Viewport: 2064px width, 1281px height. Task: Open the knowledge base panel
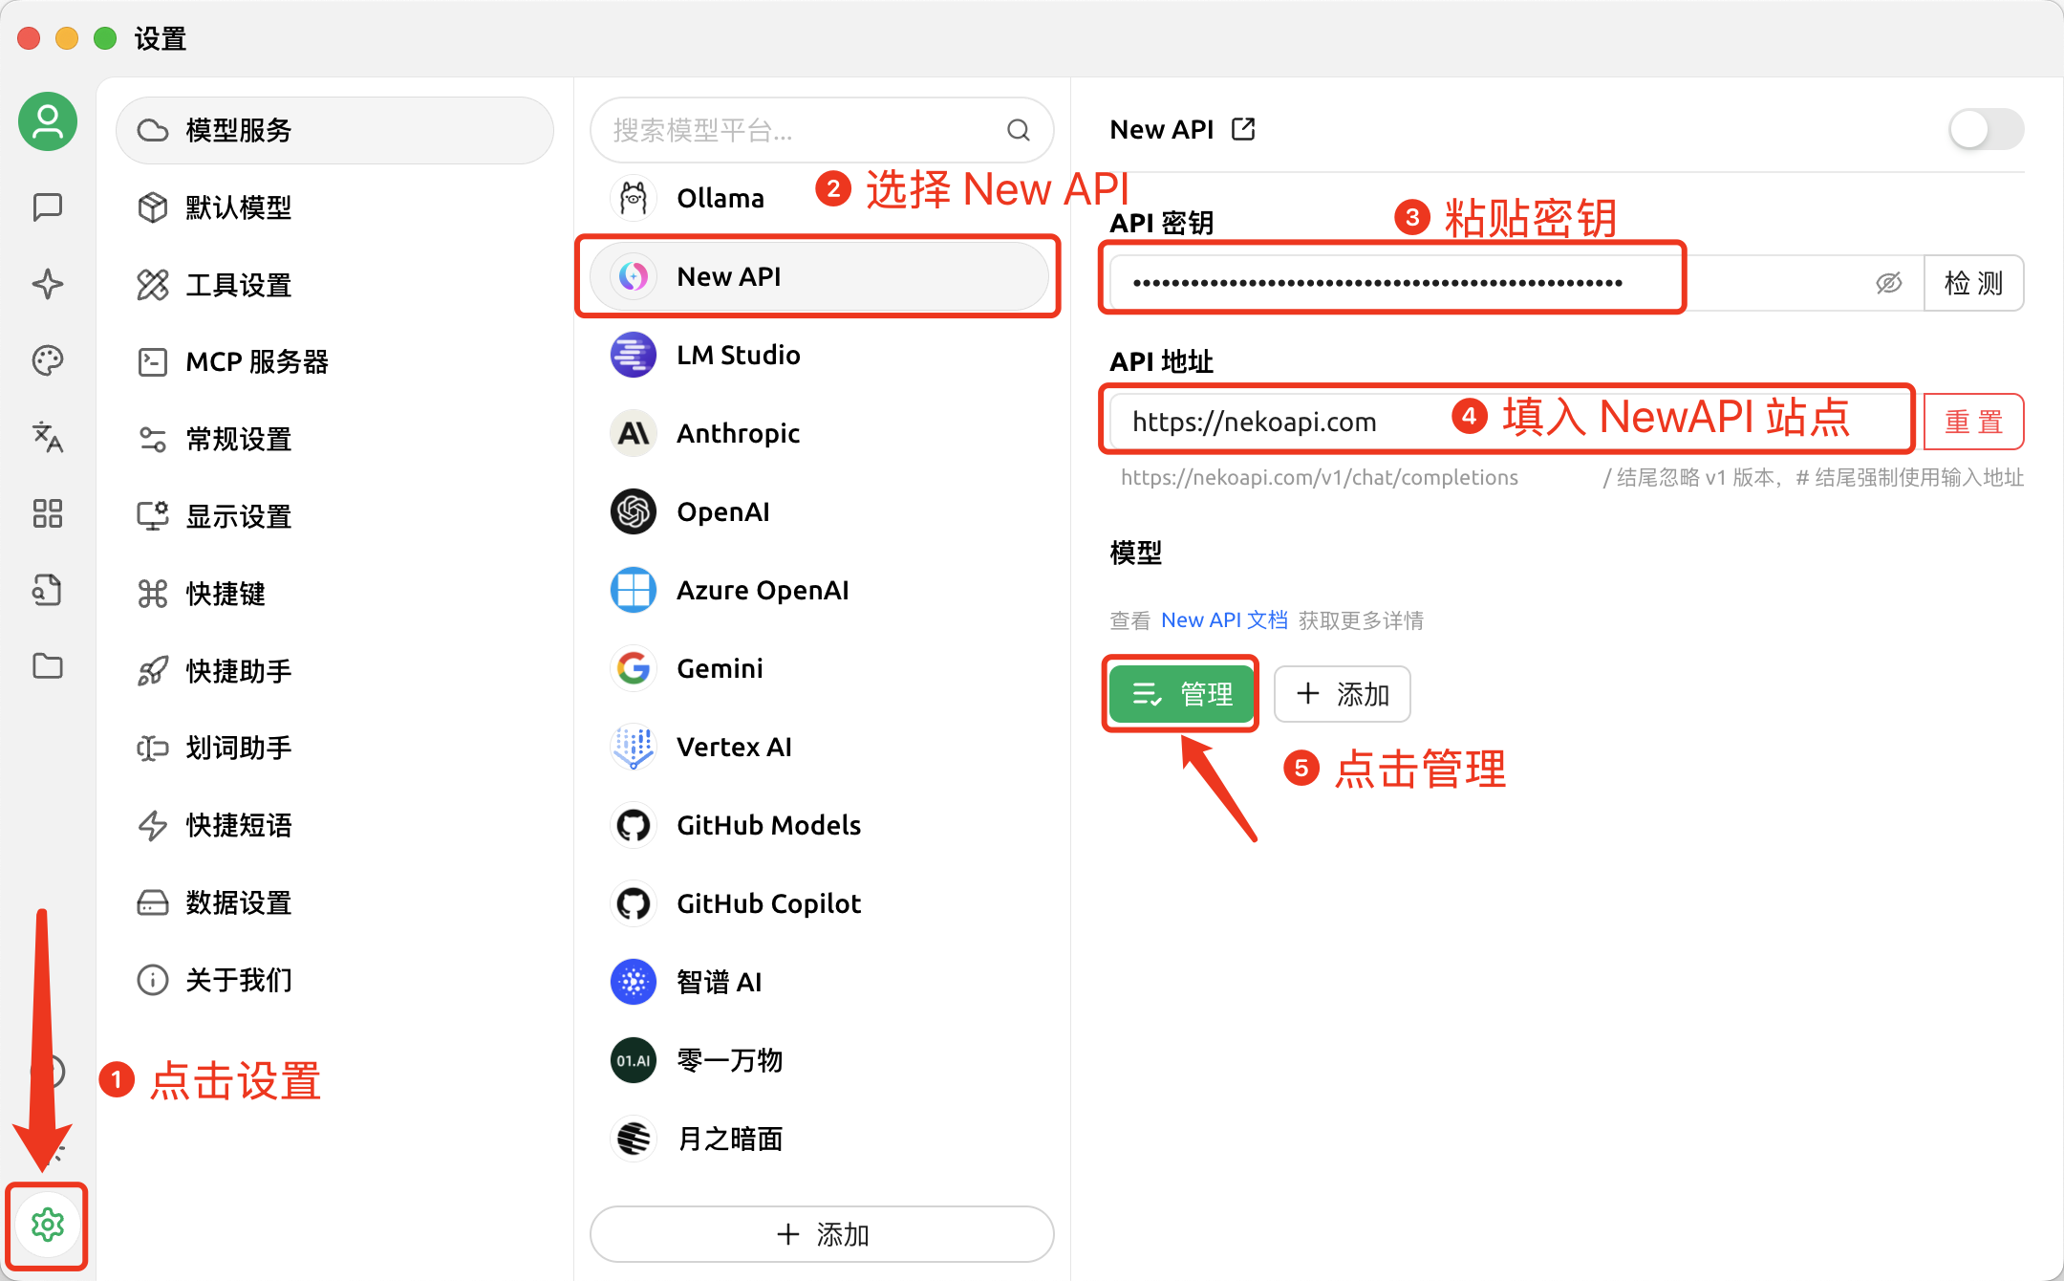click(x=47, y=590)
